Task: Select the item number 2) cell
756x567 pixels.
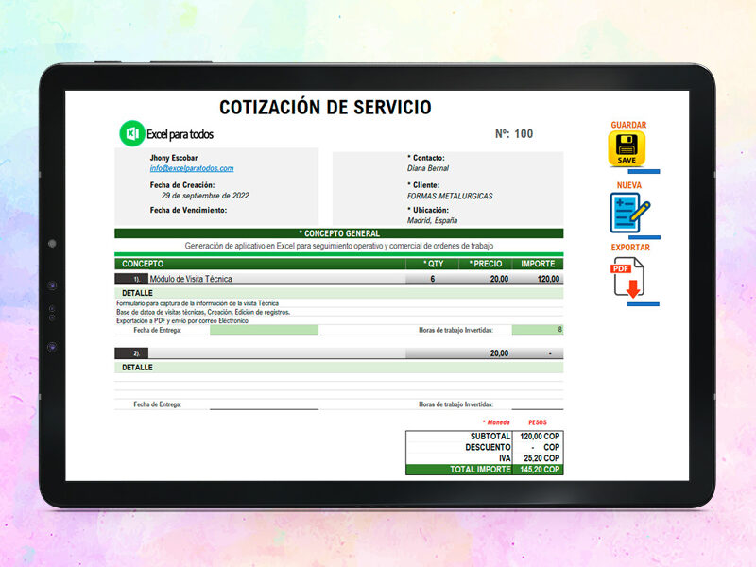Action: (x=131, y=352)
